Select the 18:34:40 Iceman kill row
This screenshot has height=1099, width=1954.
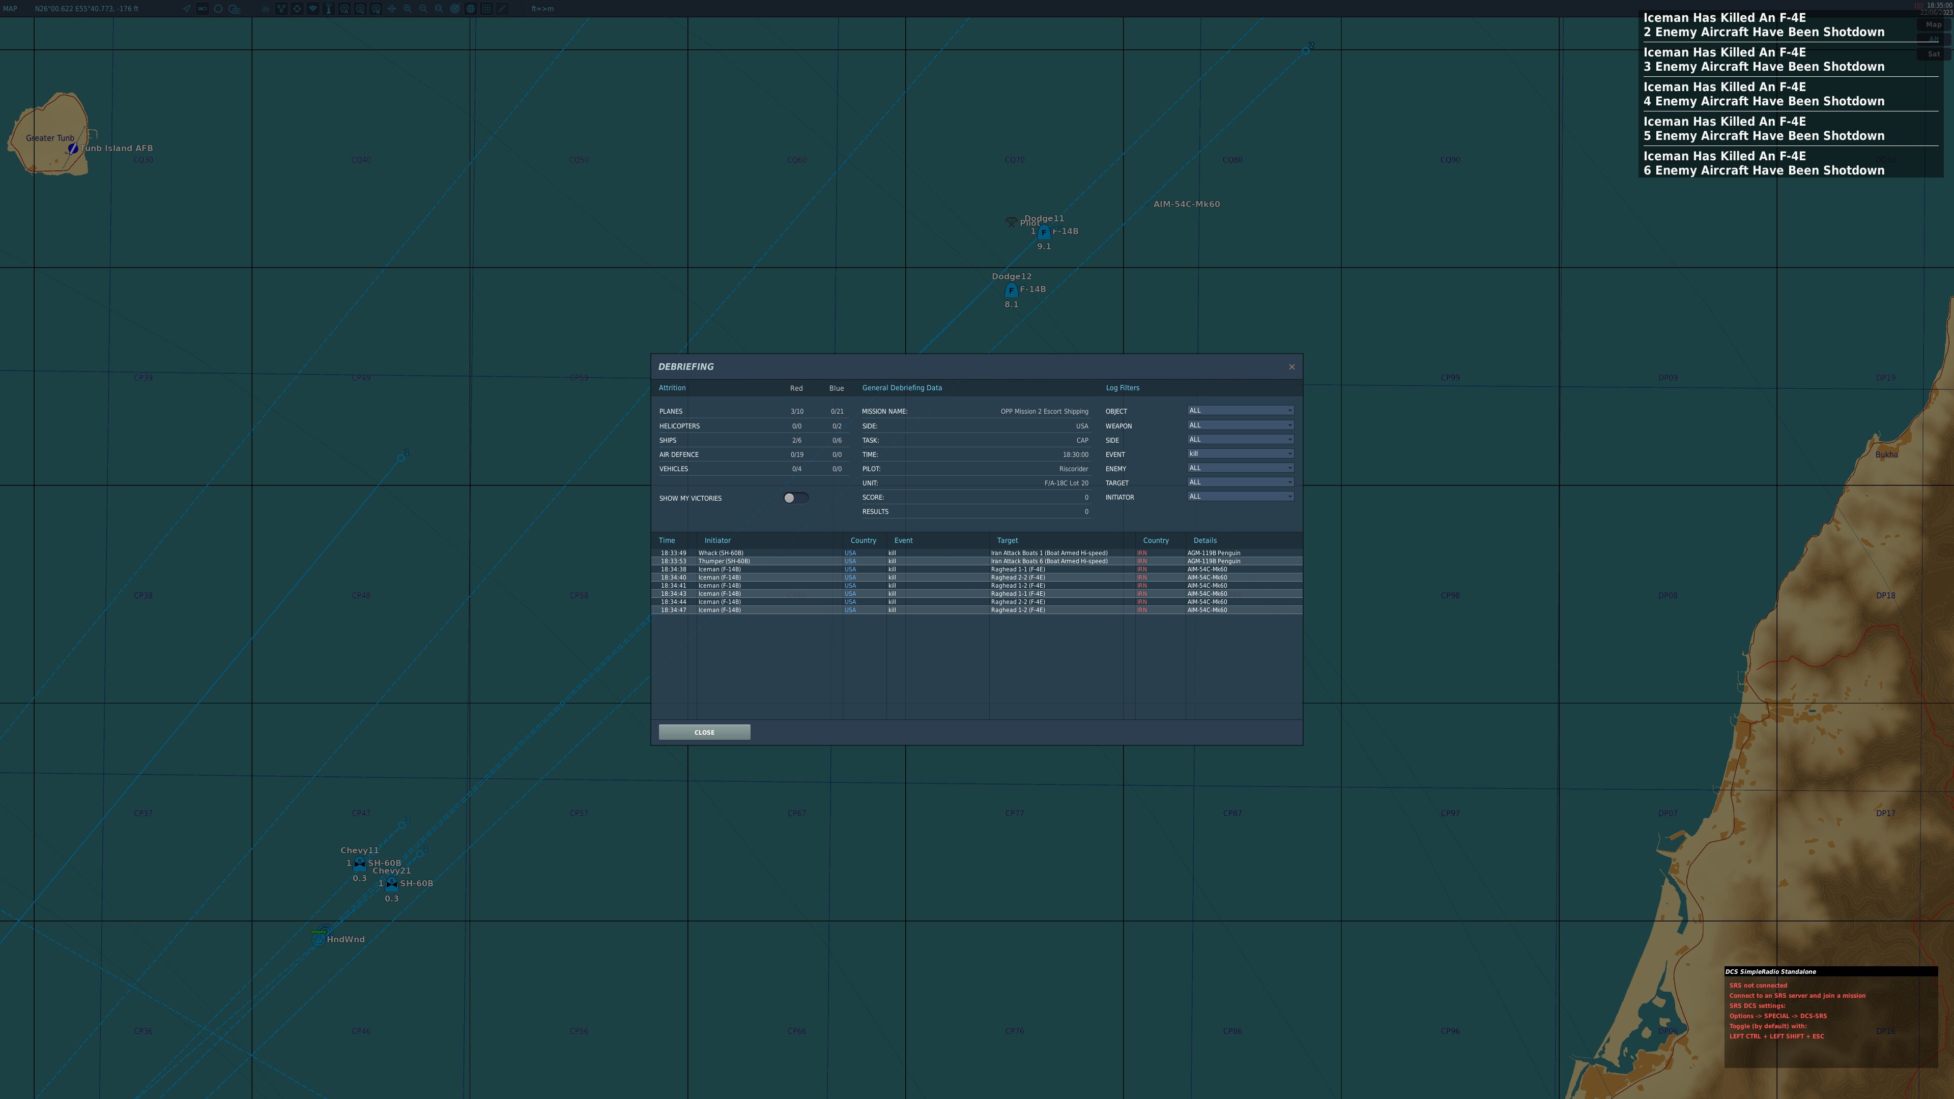click(977, 577)
